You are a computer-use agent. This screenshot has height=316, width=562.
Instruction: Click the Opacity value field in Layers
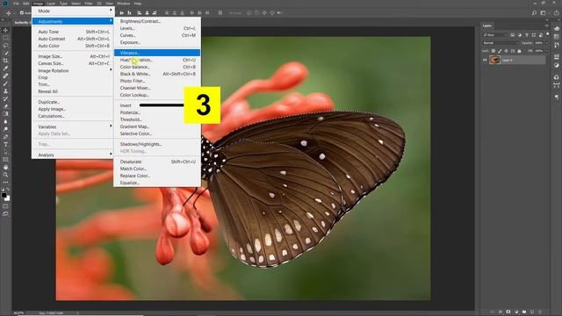[x=538, y=43]
